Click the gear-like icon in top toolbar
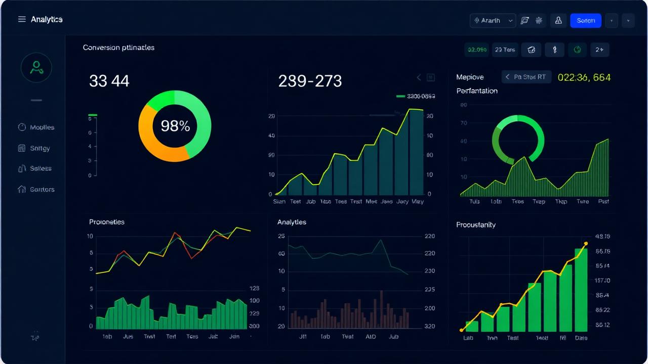Viewport: 648px width, 364px height. pyautogui.click(x=539, y=21)
